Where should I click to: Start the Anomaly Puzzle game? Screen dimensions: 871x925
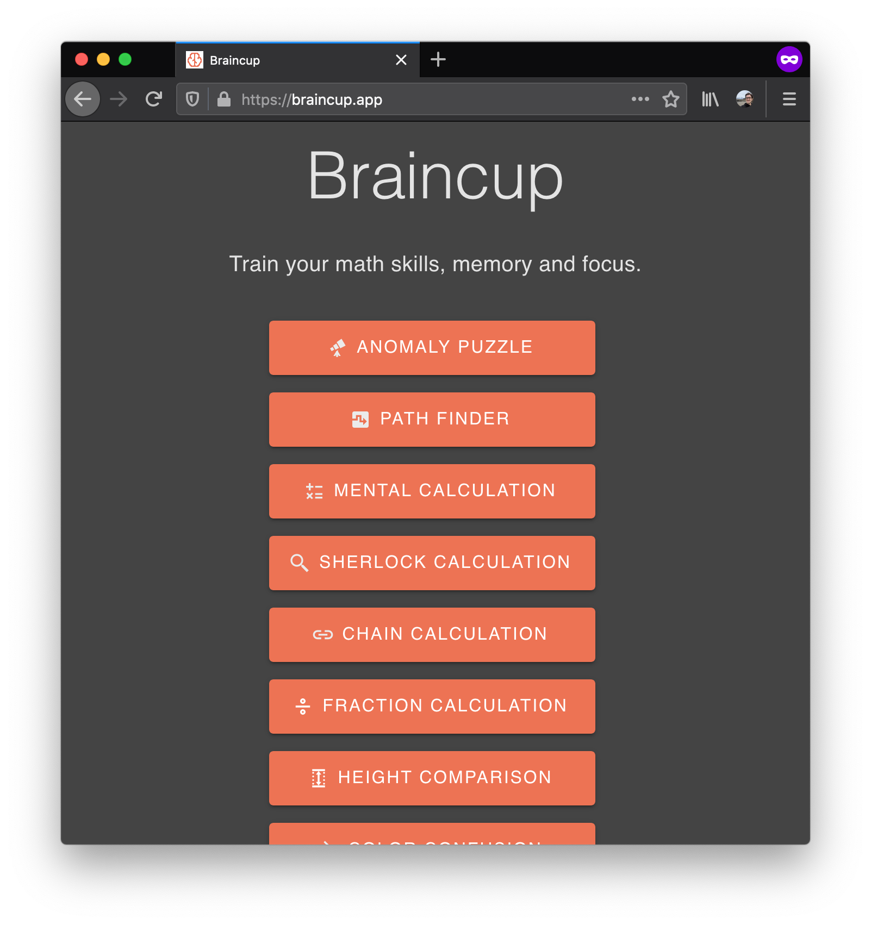[432, 348]
